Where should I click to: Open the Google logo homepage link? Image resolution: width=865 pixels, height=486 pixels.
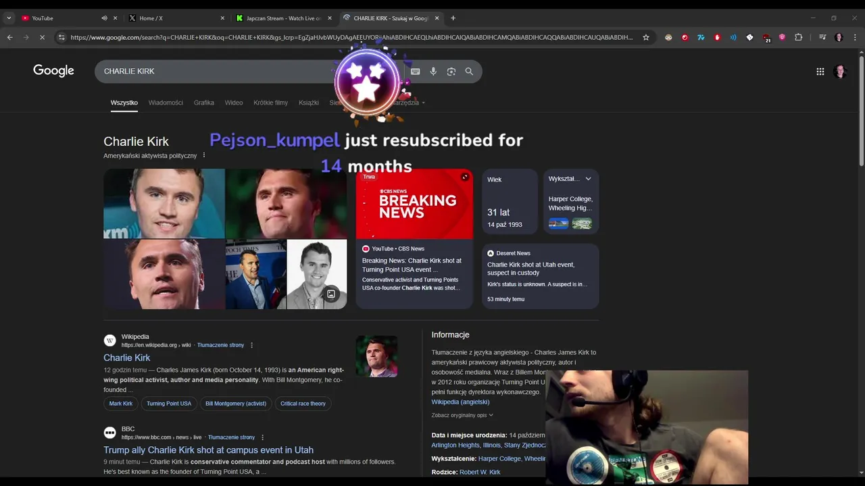(x=53, y=71)
